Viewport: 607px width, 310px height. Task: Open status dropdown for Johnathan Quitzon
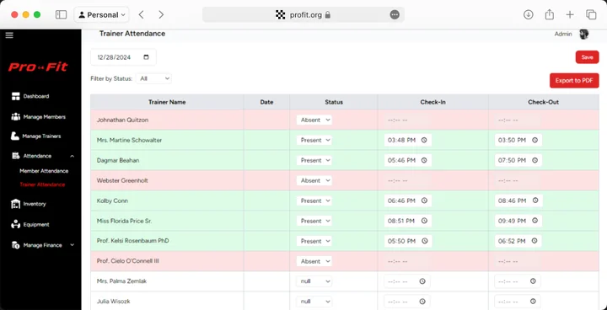pos(314,120)
